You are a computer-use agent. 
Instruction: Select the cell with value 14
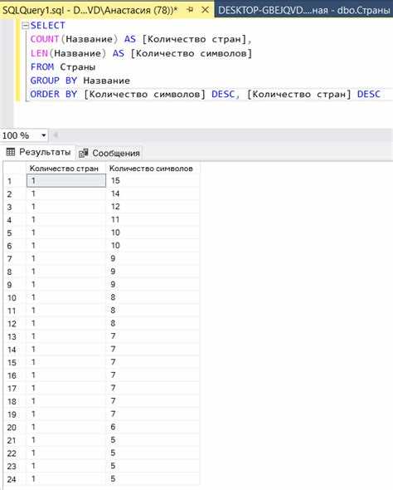coord(153,194)
